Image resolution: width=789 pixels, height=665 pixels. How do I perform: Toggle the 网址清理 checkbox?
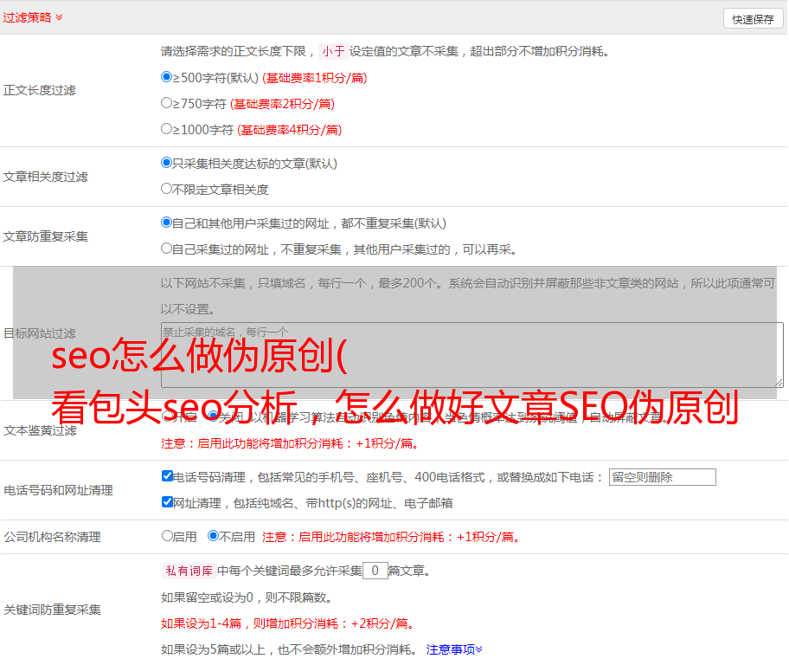pos(167,502)
